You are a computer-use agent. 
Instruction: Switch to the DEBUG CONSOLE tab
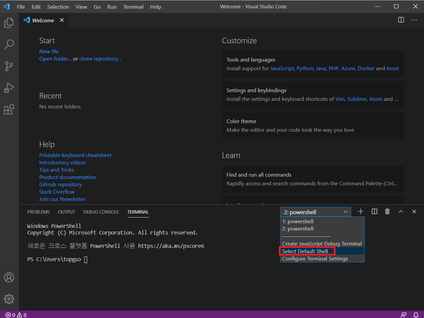point(101,212)
